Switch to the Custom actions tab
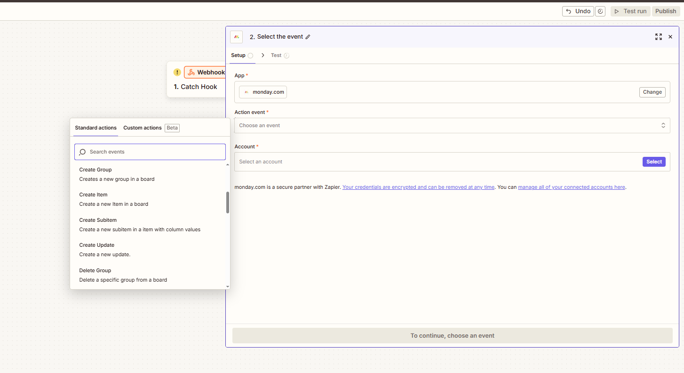 point(143,128)
